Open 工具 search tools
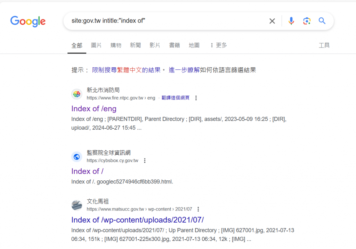 point(324,45)
